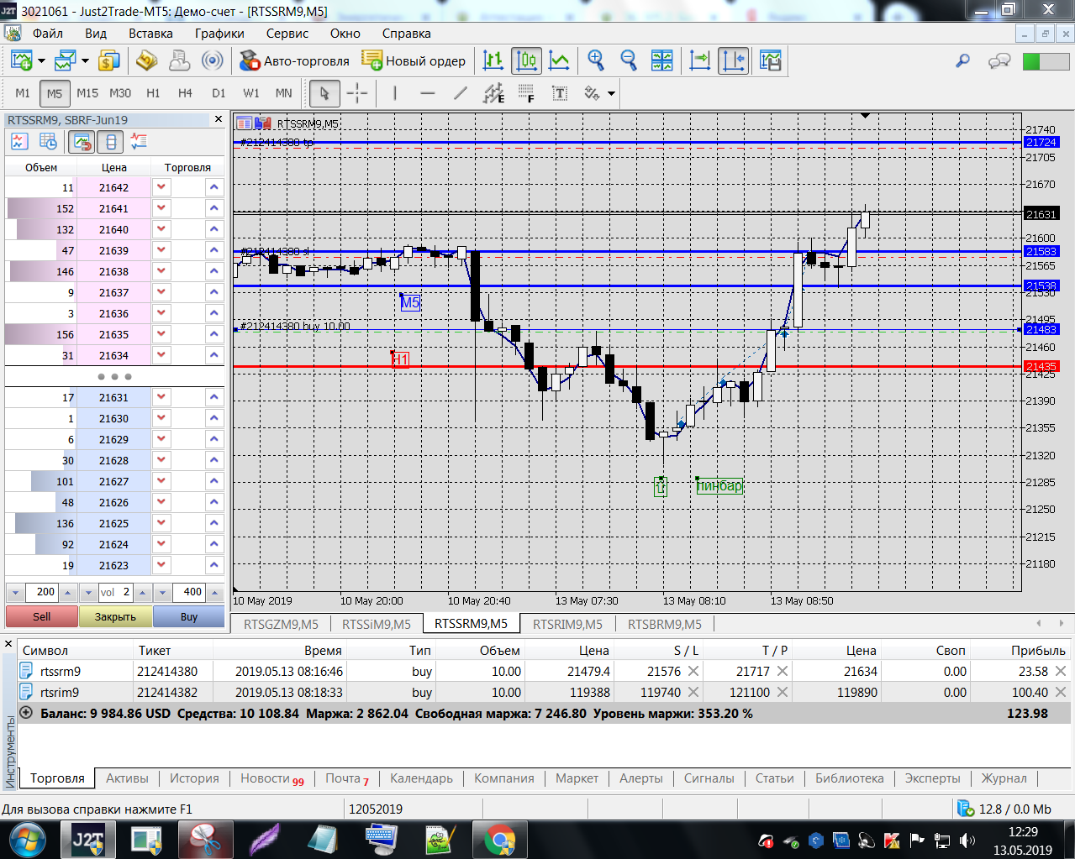
Task: Toggle chart auto-scroll to latest bar
Action: click(699, 60)
